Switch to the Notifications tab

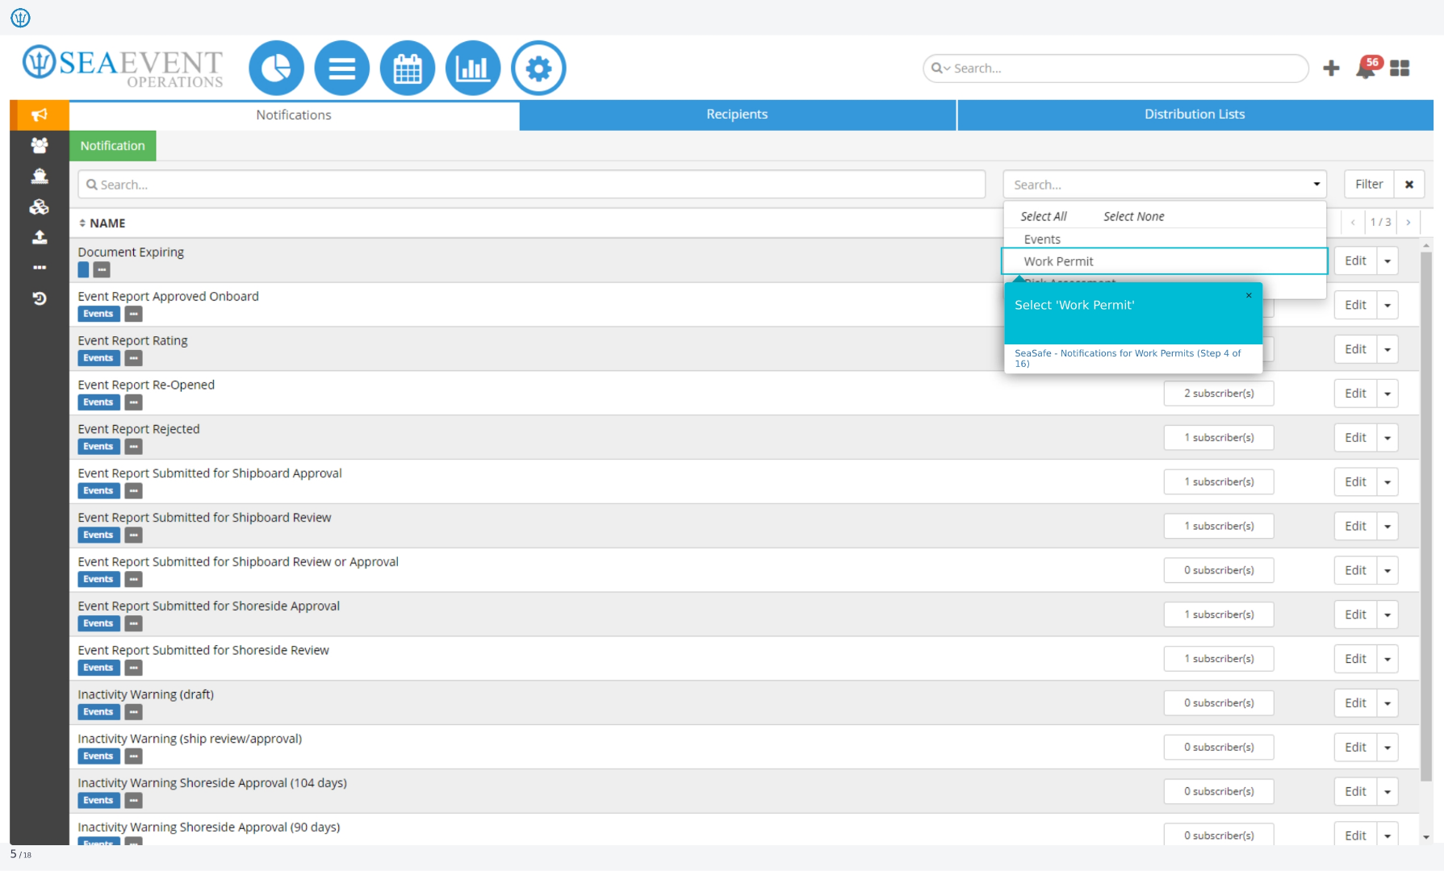coord(294,115)
